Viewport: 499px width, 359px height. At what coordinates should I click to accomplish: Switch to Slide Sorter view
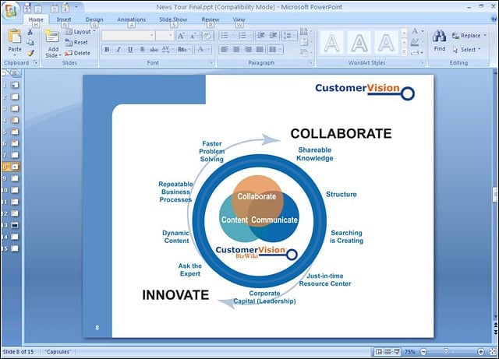388,352
